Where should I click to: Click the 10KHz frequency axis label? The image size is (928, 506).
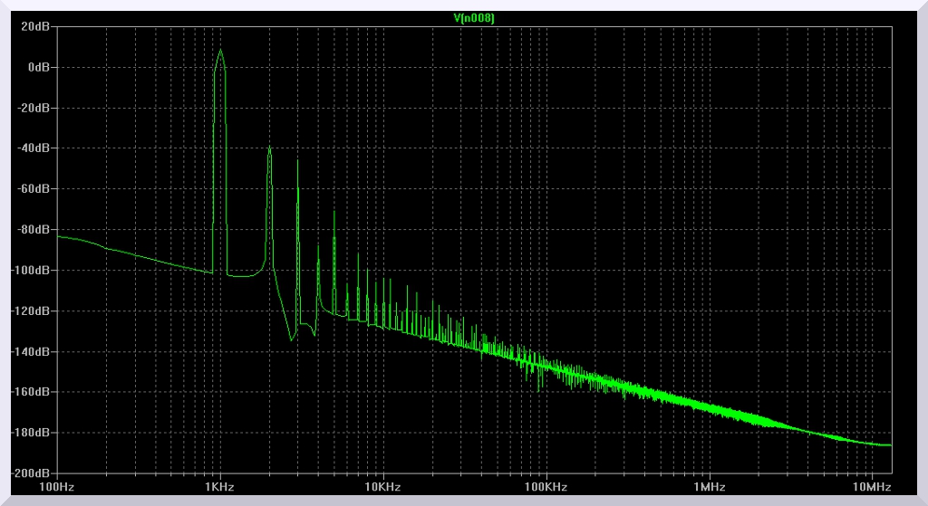tap(382, 487)
